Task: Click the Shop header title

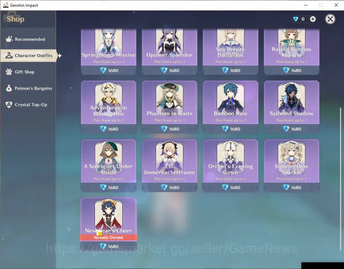Action: [x=15, y=19]
